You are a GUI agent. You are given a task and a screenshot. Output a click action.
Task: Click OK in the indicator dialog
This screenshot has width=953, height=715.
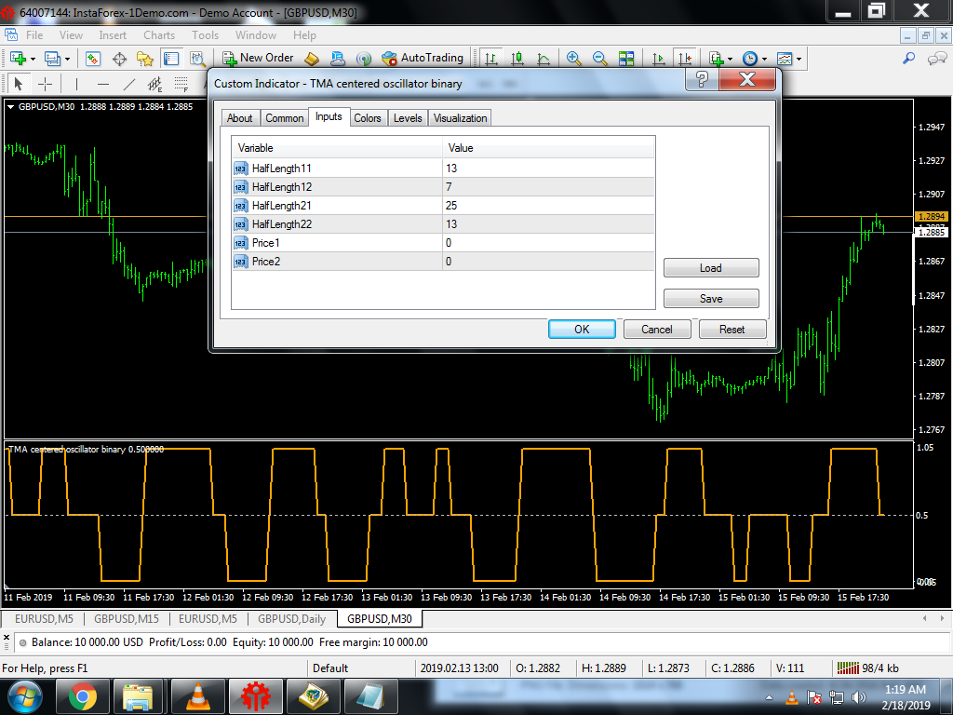[x=582, y=329]
